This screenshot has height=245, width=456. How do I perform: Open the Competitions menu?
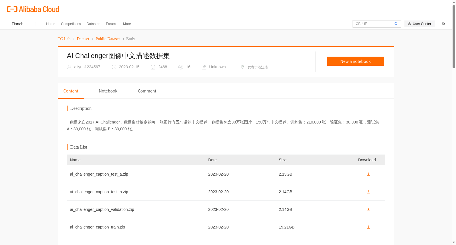[71, 24]
